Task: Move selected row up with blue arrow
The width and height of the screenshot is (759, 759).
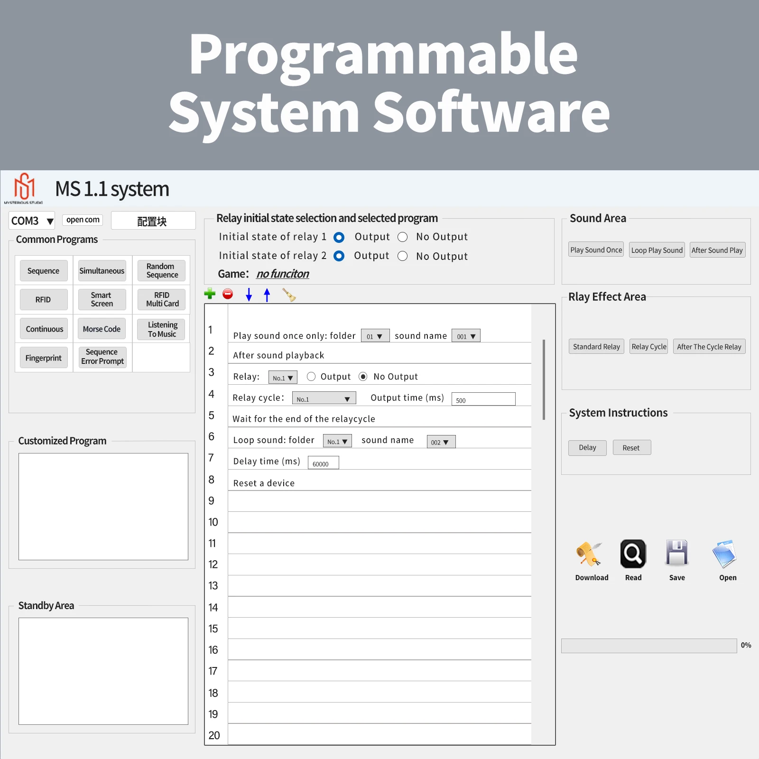Action: pyautogui.click(x=267, y=295)
